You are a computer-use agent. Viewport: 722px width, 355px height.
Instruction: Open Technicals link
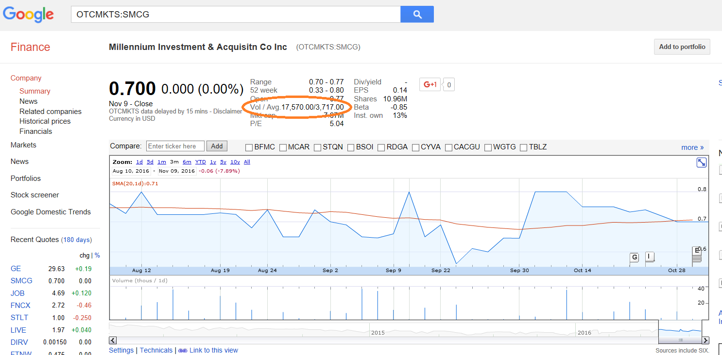156,350
